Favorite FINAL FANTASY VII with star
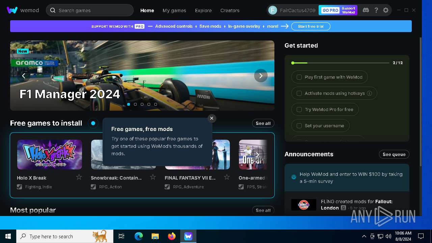 [x=227, y=177]
